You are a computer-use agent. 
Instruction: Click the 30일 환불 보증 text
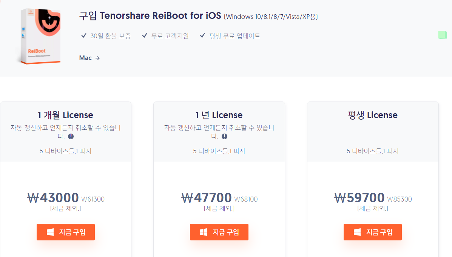point(111,36)
